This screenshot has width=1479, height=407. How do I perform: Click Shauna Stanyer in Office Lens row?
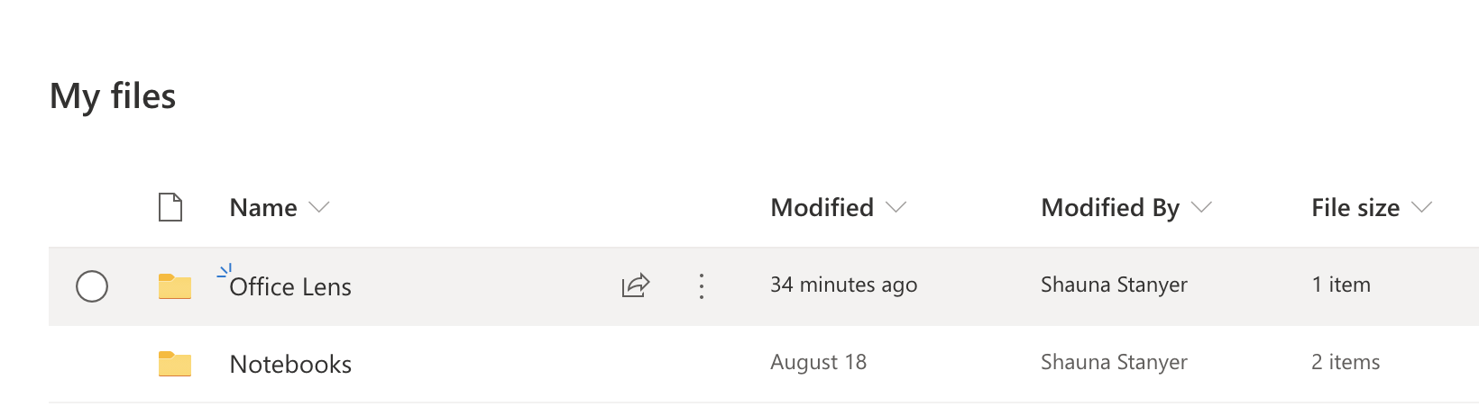[x=1114, y=285]
